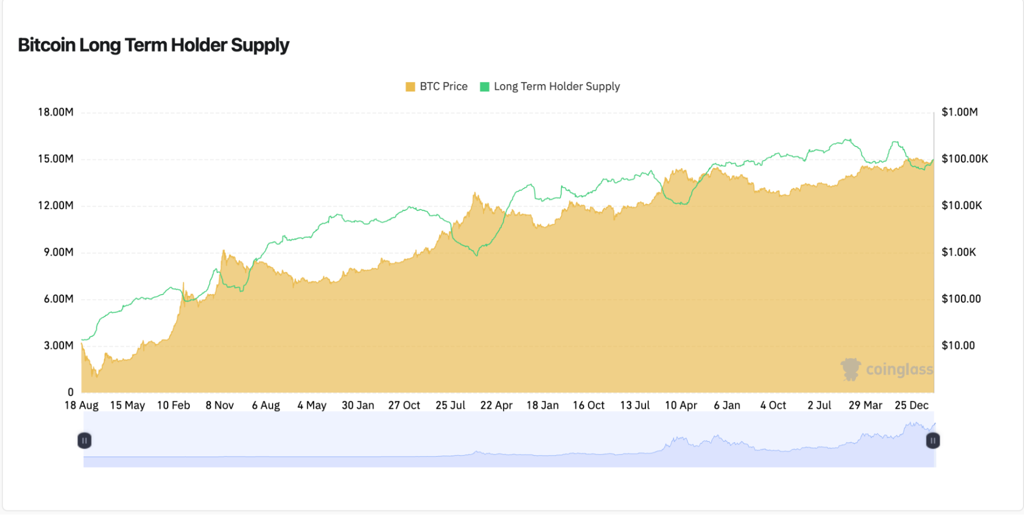Click the 10 Feb date label
The width and height of the screenshot is (1024, 515).
[x=174, y=405]
